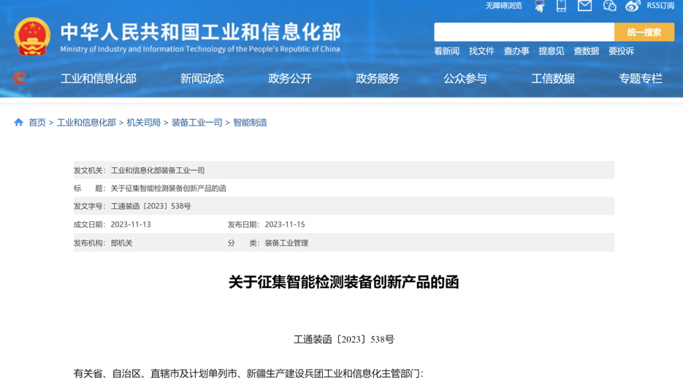This screenshot has height=385, width=683.
Task: Click the red swirl icon beside navigation
Action: (20, 78)
